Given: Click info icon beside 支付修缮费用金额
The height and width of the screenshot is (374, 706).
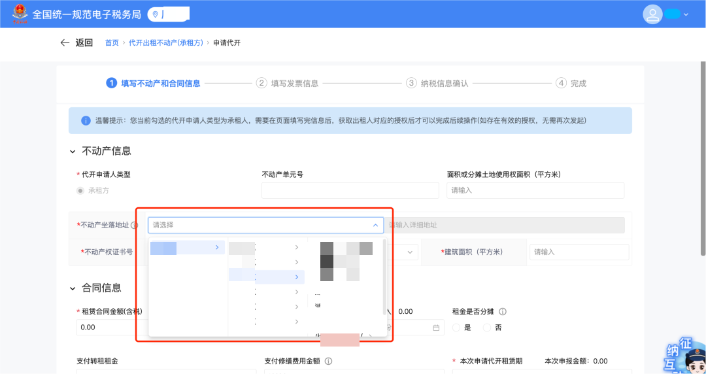Looking at the screenshot, I should (328, 361).
